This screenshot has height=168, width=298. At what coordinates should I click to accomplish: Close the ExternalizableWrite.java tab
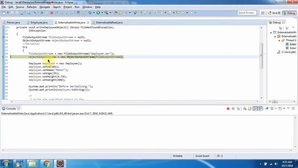[x=88, y=22]
